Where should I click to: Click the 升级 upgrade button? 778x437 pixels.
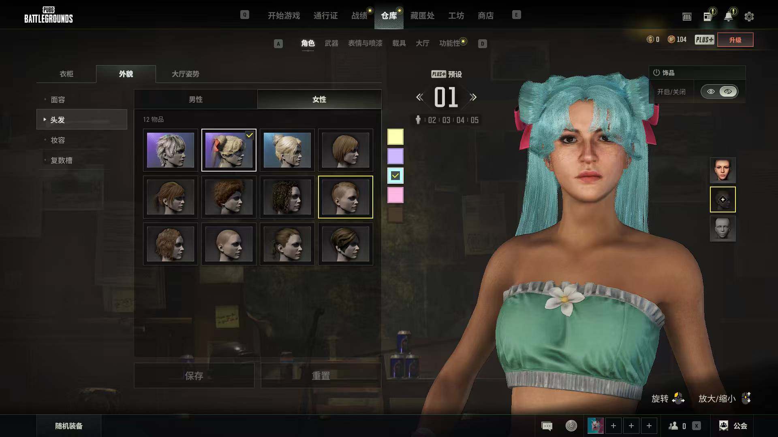click(735, 40)
